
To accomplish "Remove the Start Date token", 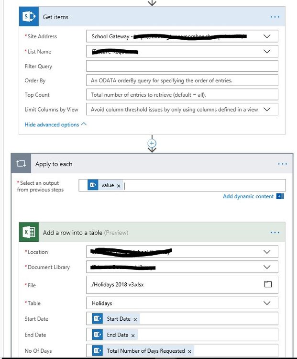I will click(135, 319).
